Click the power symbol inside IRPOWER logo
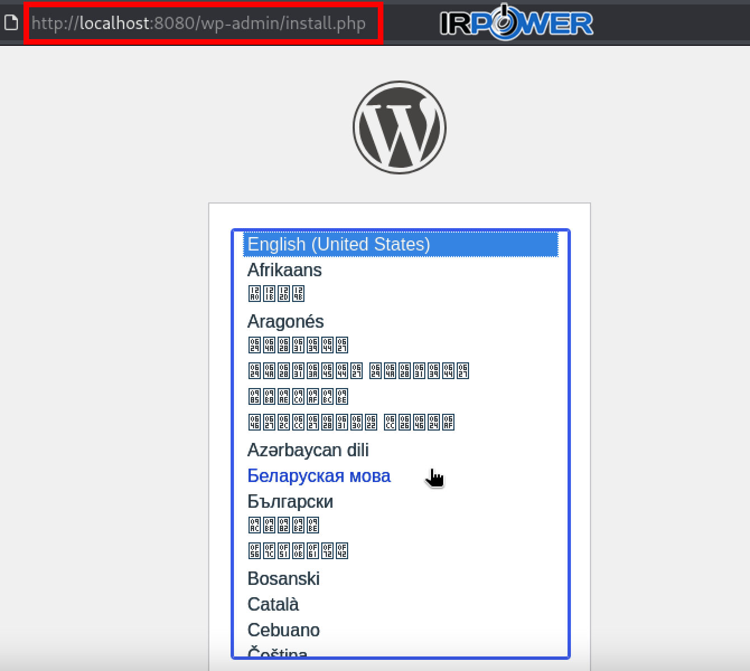Screen dimensions: 750x671 click(505, 22)
